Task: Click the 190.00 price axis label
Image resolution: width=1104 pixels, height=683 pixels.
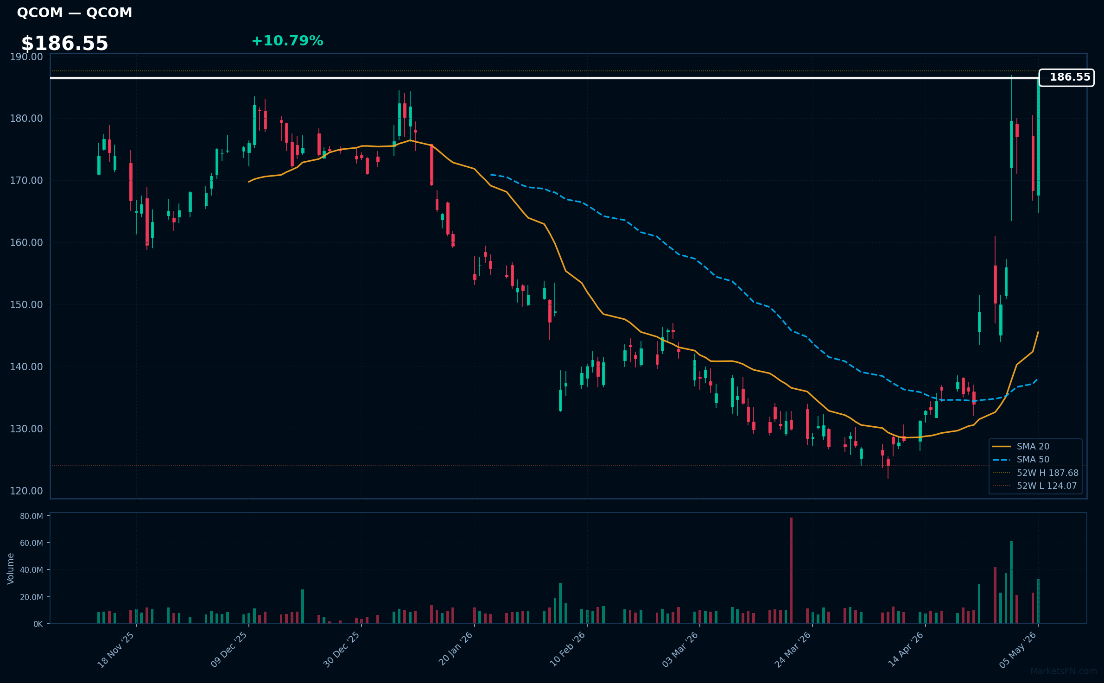Action: pyautogui.click(x=26, y=57)
